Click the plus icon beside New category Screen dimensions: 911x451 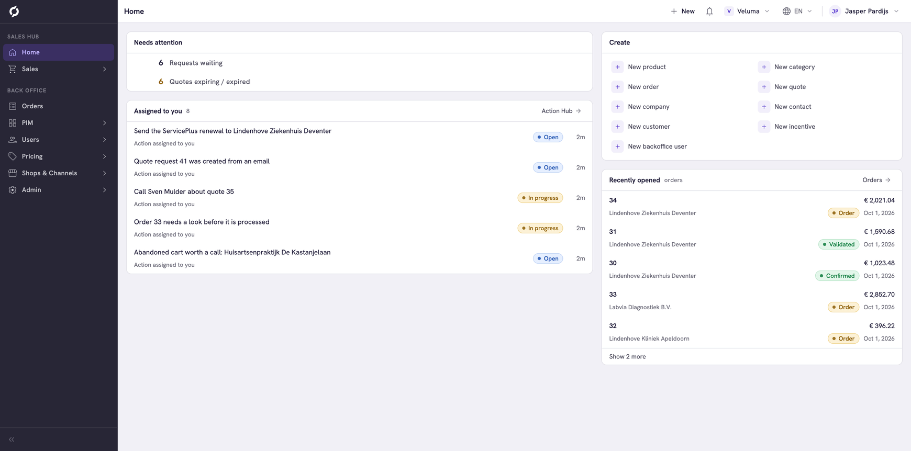(764, 67)
